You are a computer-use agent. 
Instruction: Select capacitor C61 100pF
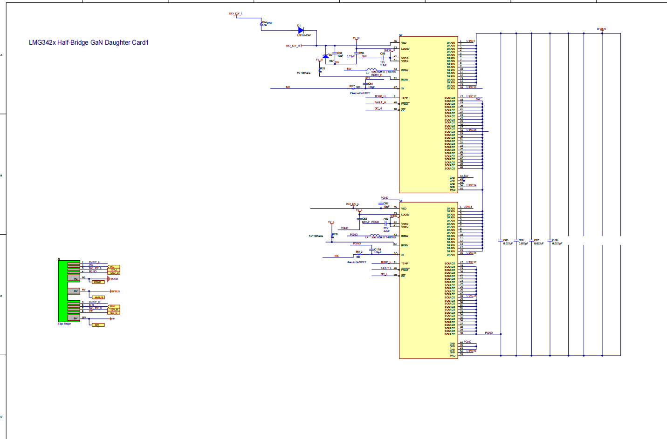point(365,84)
